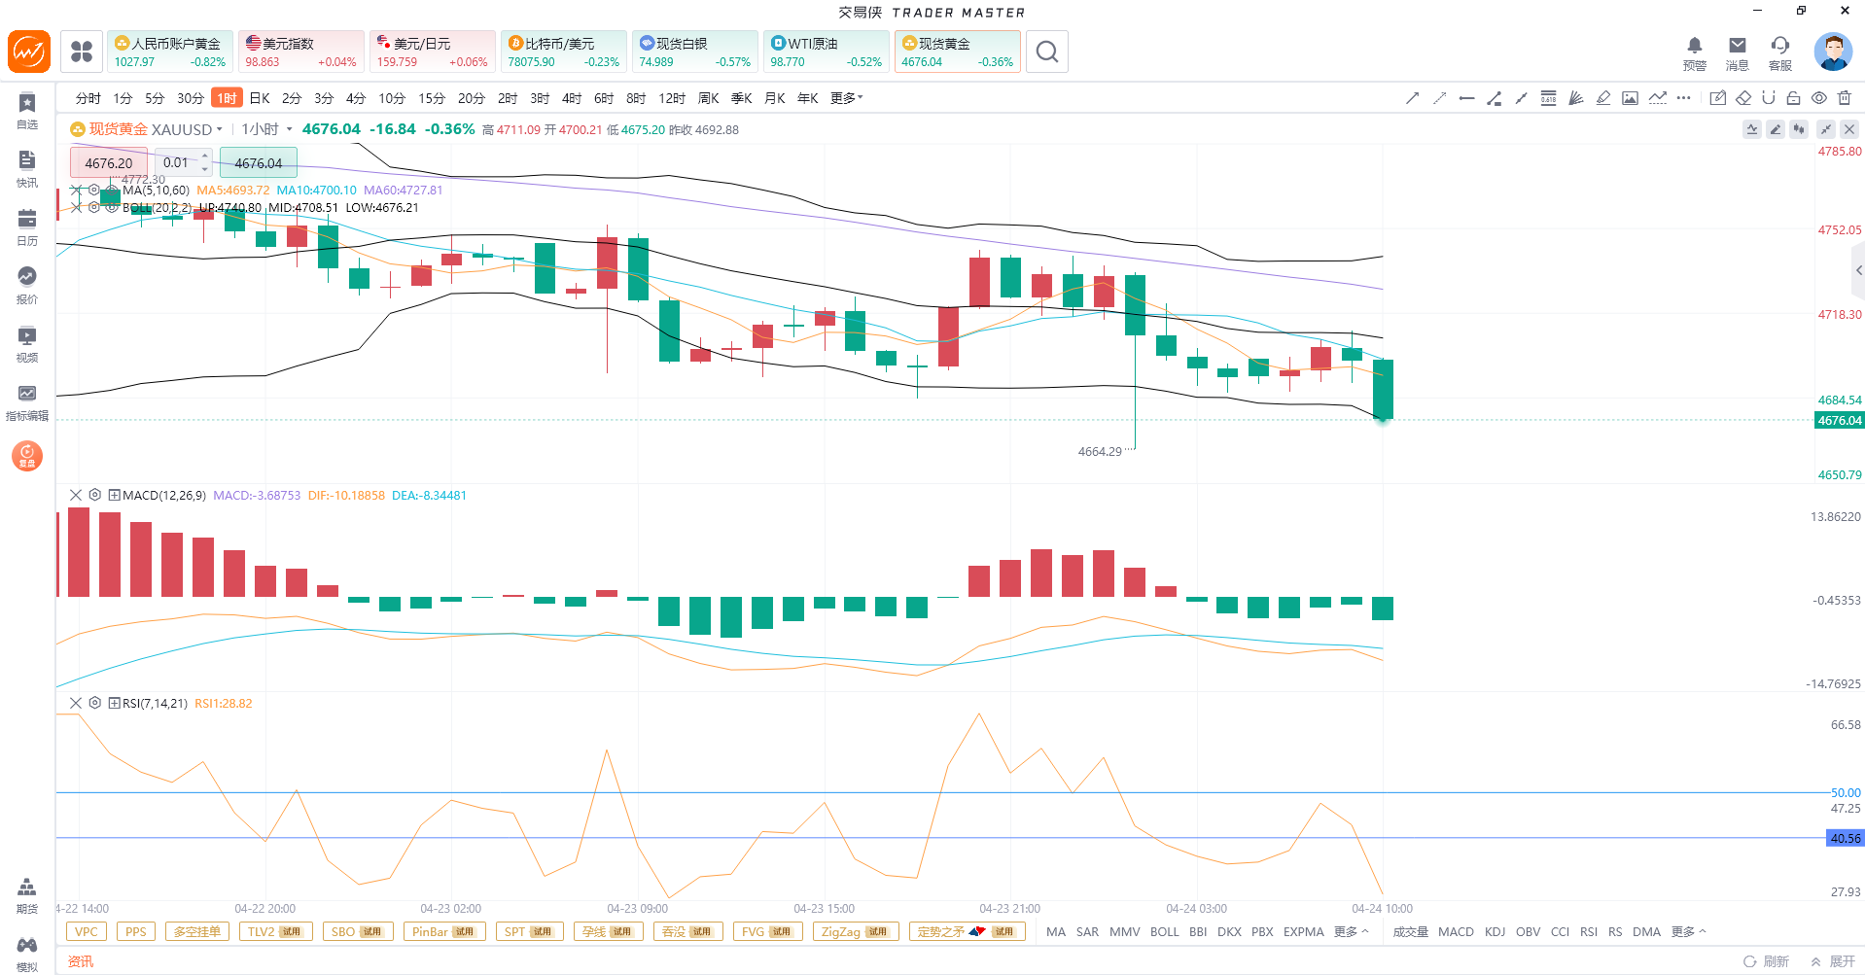This screenshot has width=1865, height=975.
Task: Open the 比特币/美元 quote card
Action: [564, 52]
